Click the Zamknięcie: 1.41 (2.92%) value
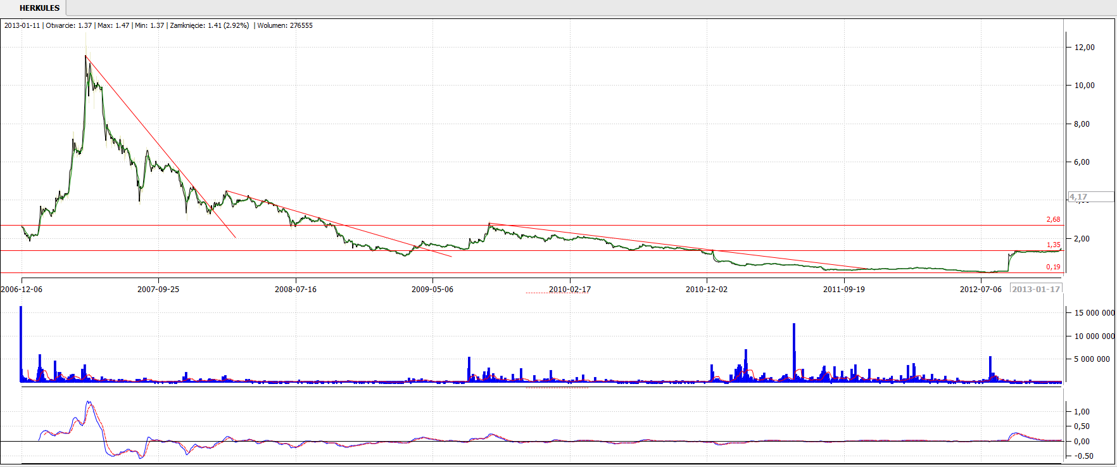1117x467 pixels. click(x=210, y=25)
